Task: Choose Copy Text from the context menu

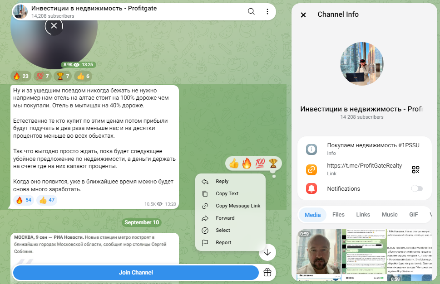Action: tap(230, 193)
